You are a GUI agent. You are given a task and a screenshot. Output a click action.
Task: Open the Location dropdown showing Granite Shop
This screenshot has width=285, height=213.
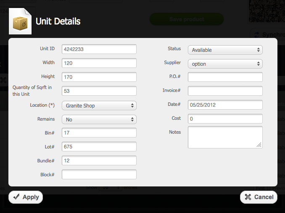[x=99, y=106]
